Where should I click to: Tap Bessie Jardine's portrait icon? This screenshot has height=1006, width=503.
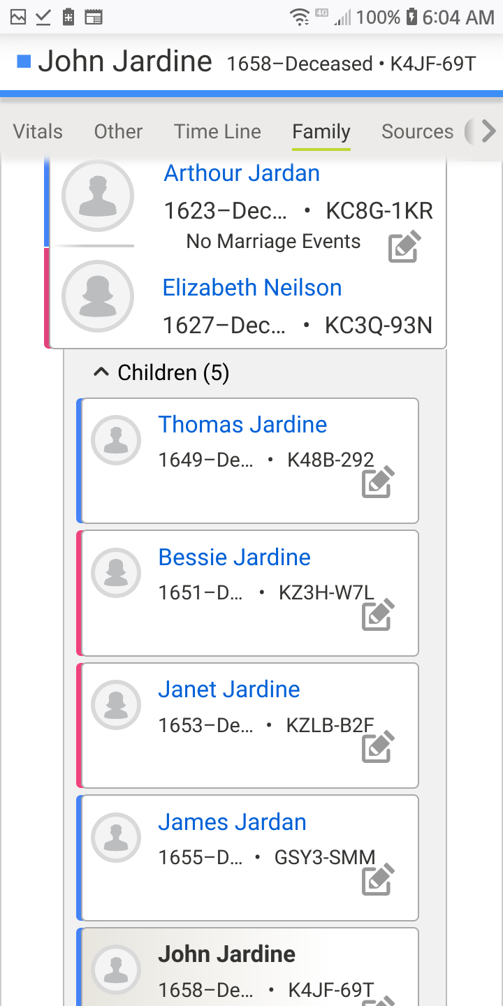point(117,573)
